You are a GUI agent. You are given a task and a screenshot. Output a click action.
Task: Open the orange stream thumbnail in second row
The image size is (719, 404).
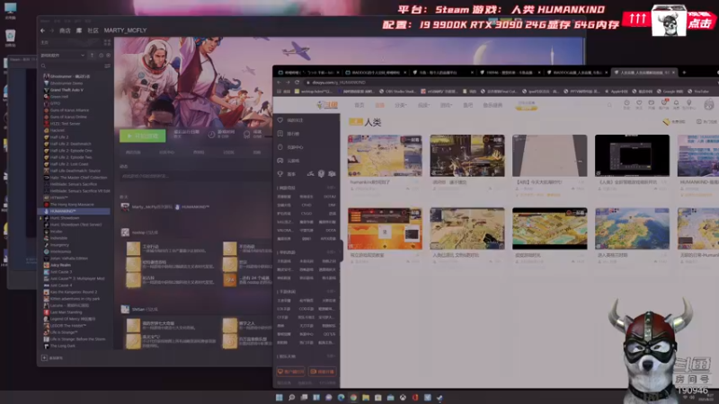385,229
